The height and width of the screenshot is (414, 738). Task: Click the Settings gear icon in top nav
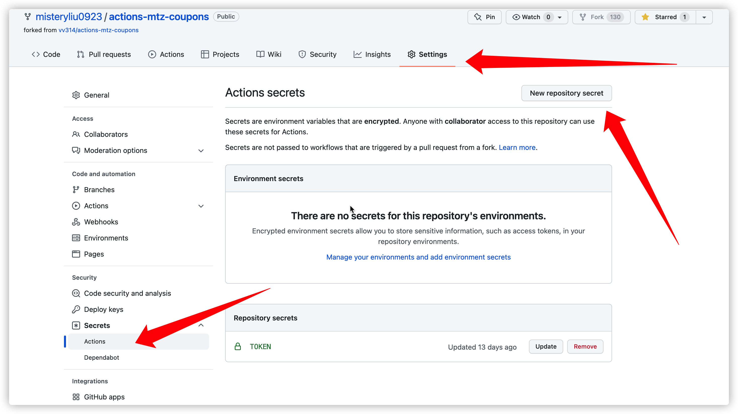point(411,54)
